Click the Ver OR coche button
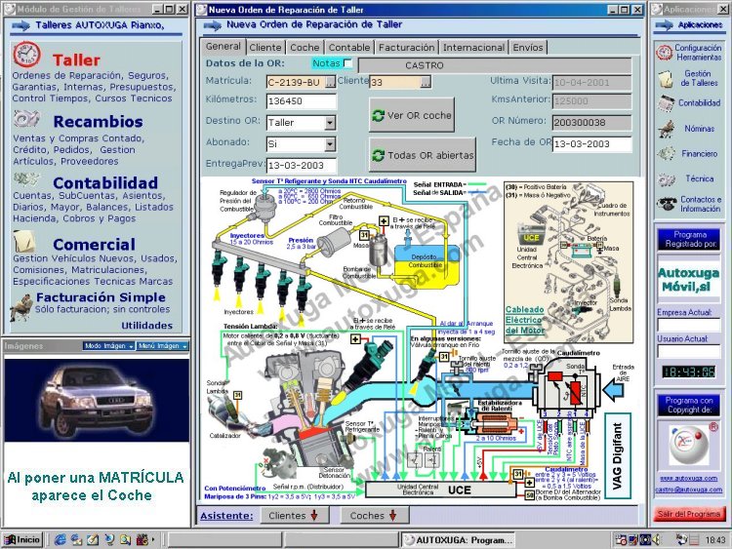Viewport: 732px width, 549px height. tap(411, 115)
